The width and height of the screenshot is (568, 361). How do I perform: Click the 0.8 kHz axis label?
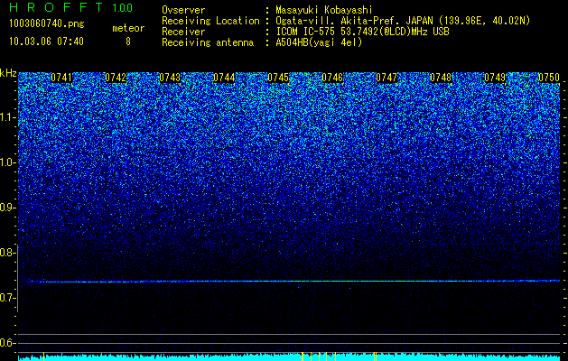[7, 253]
